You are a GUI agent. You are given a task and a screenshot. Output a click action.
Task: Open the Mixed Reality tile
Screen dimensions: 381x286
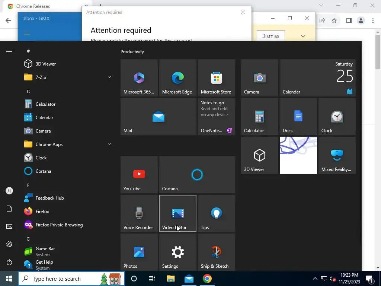pyautogui.click(x=337, y=155)
